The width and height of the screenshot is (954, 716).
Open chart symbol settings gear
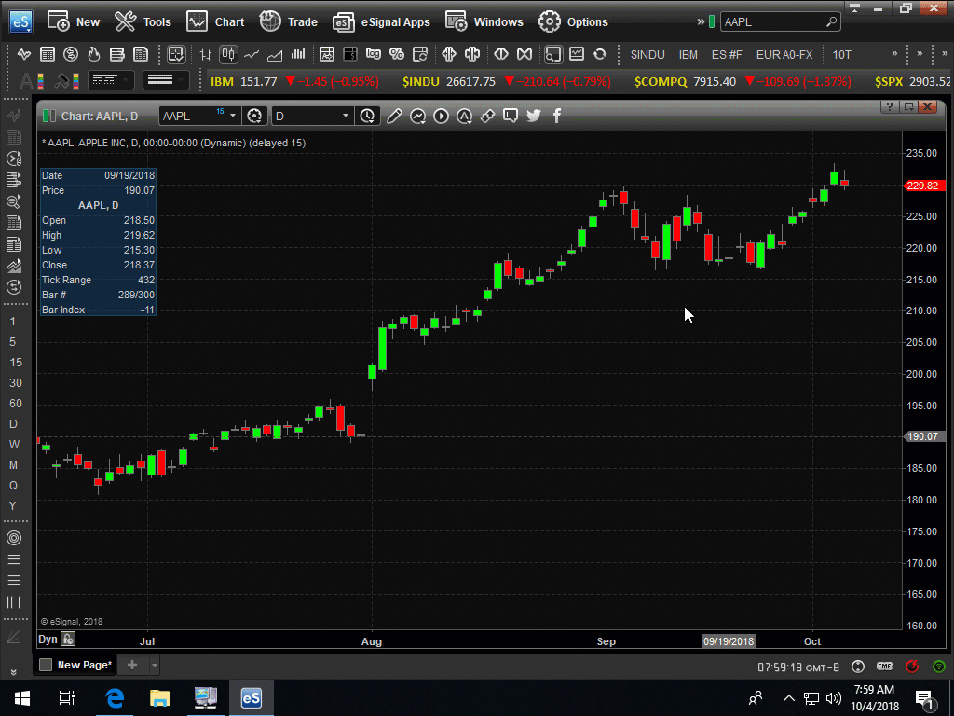(x=254, y=116)
